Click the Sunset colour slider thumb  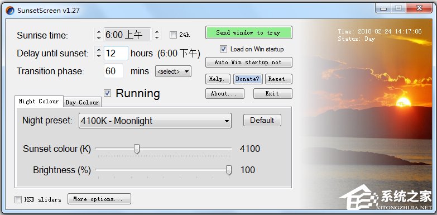[x=137, y=149]
